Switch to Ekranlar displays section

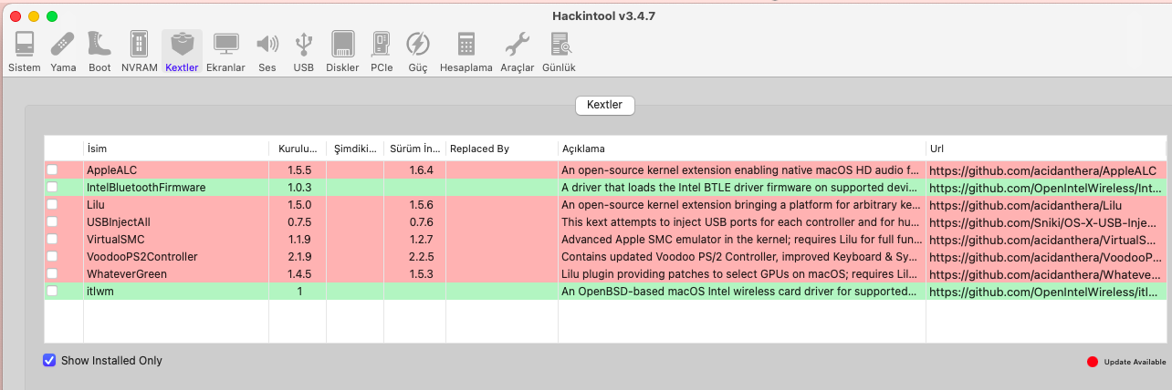click(x=225, y=51)
